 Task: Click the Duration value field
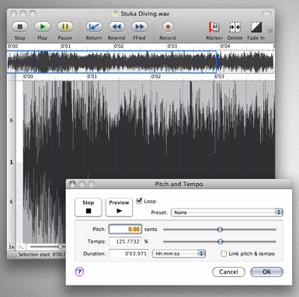(129, 254)
